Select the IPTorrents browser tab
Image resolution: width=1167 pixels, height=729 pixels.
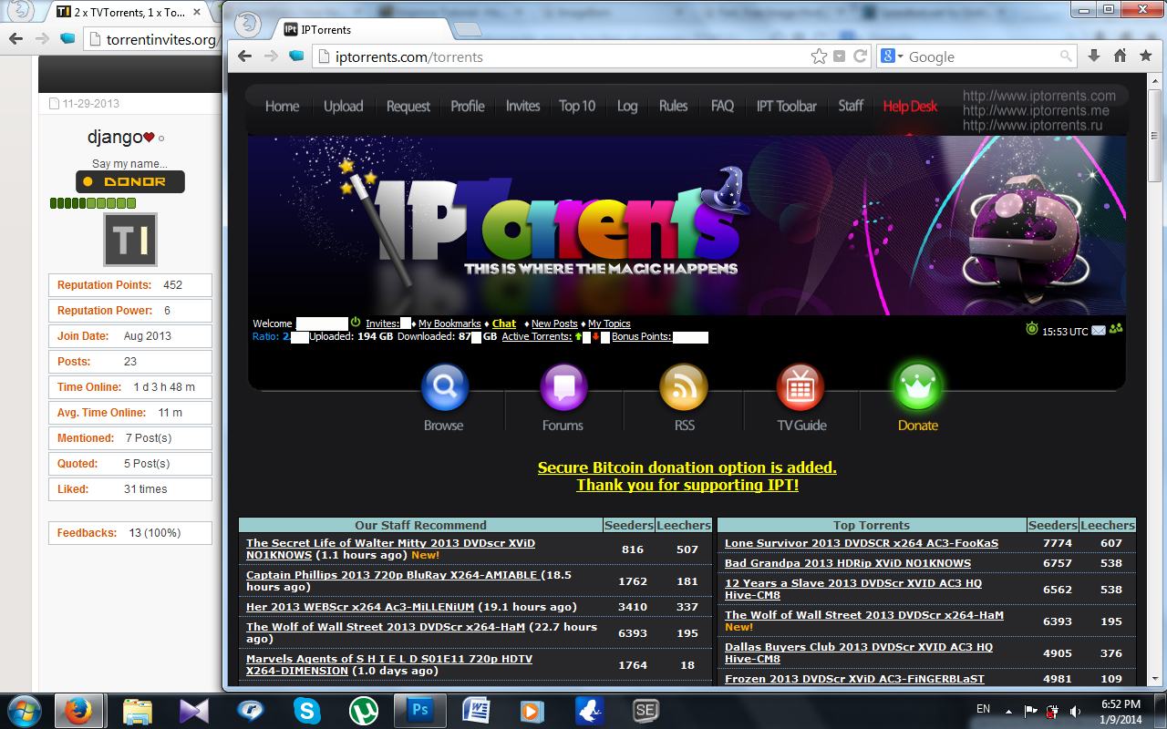(x=362, y=29)
